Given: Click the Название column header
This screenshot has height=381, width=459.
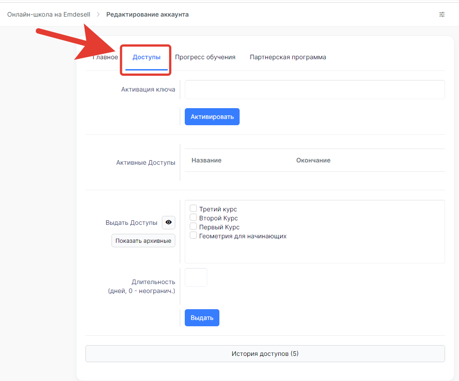Looking at the screenshot, I should coord(206,160).
